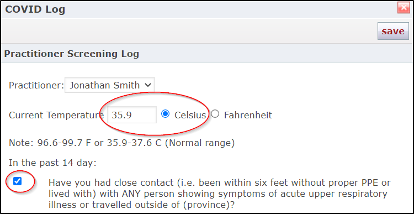Image resolution: width=414 pixels, height=214 pixels.
Task: Save the practitioner screening log
Action: click(x=393, y=31)
